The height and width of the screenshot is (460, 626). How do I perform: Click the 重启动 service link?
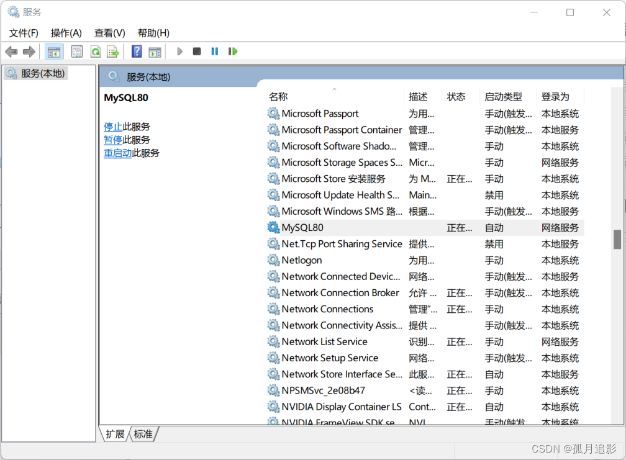(118, 153)
